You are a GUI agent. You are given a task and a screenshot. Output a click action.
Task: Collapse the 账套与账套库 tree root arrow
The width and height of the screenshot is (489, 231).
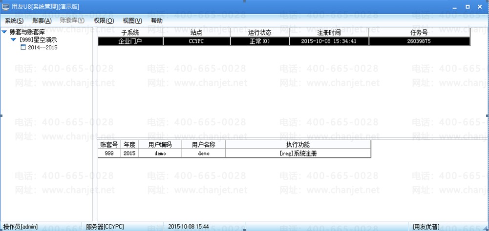(x=4, y=32)
